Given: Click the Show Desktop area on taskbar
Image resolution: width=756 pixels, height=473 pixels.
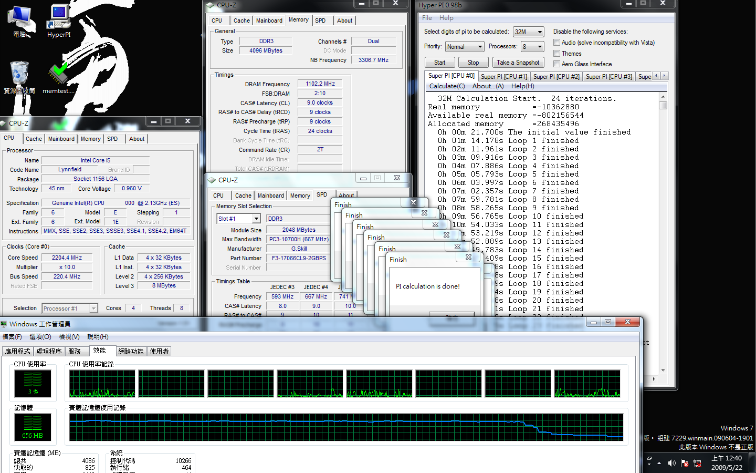Looking at the screenshot, I should tap(753, 463).
